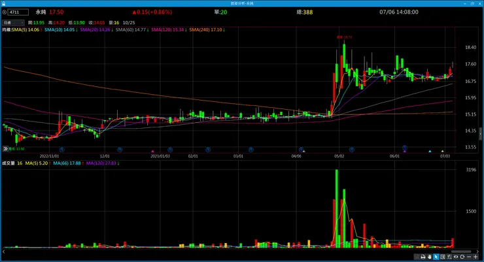
Task: Click the horizontal scrollbar right arrow
Action: click(477, 252)
